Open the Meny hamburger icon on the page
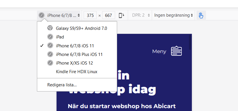 pos(176,51)
